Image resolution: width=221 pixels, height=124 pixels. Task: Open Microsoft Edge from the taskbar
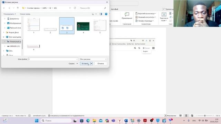[88, 121]
